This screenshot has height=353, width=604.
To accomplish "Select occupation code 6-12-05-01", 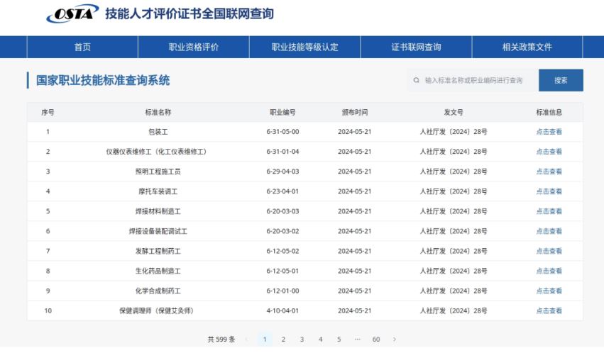I will (x=282, y=271).
